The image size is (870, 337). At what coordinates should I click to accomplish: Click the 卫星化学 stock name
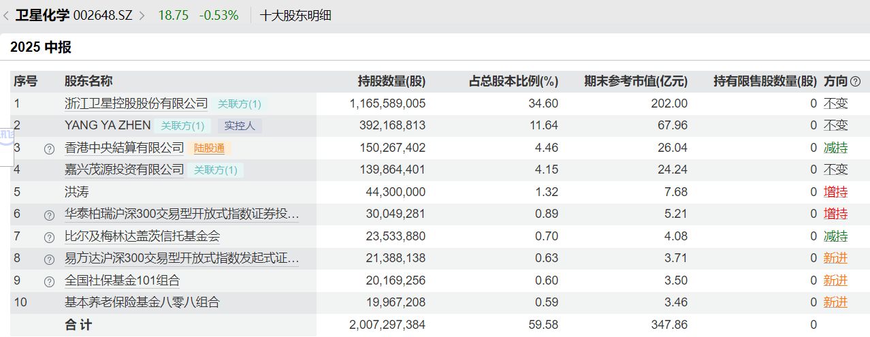pos(42,16)
